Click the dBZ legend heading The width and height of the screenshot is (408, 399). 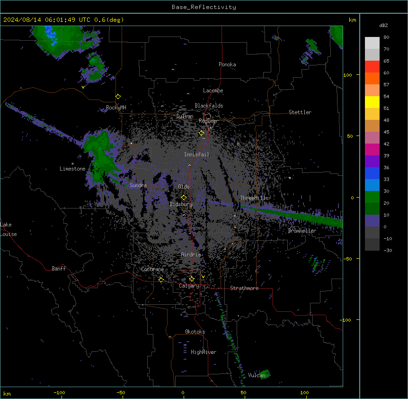pyautogui.click(x=383, y=25)
